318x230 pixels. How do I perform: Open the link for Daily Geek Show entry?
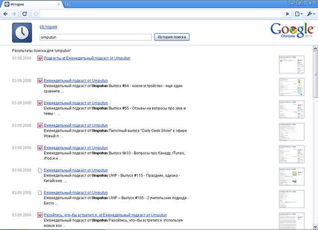76,125
